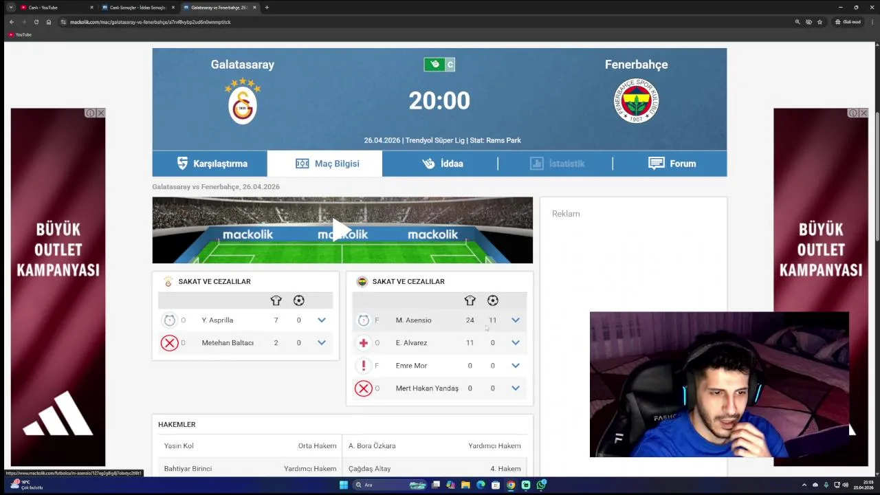
Task: Go back to previous page
Action: click(12, 22)
